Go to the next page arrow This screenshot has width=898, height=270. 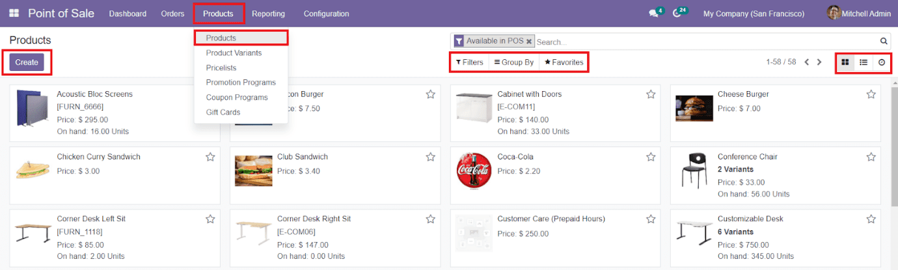coord(819,62)
